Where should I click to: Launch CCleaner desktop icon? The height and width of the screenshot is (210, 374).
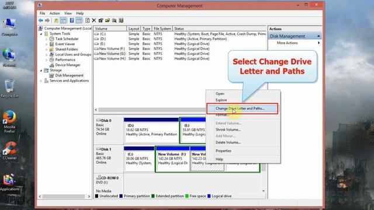coord(9,150)
